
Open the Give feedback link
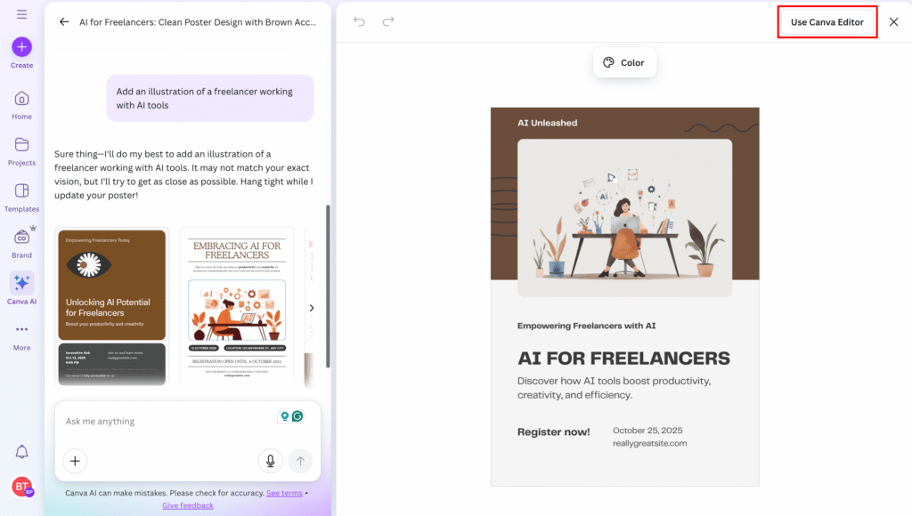(187, 505)
